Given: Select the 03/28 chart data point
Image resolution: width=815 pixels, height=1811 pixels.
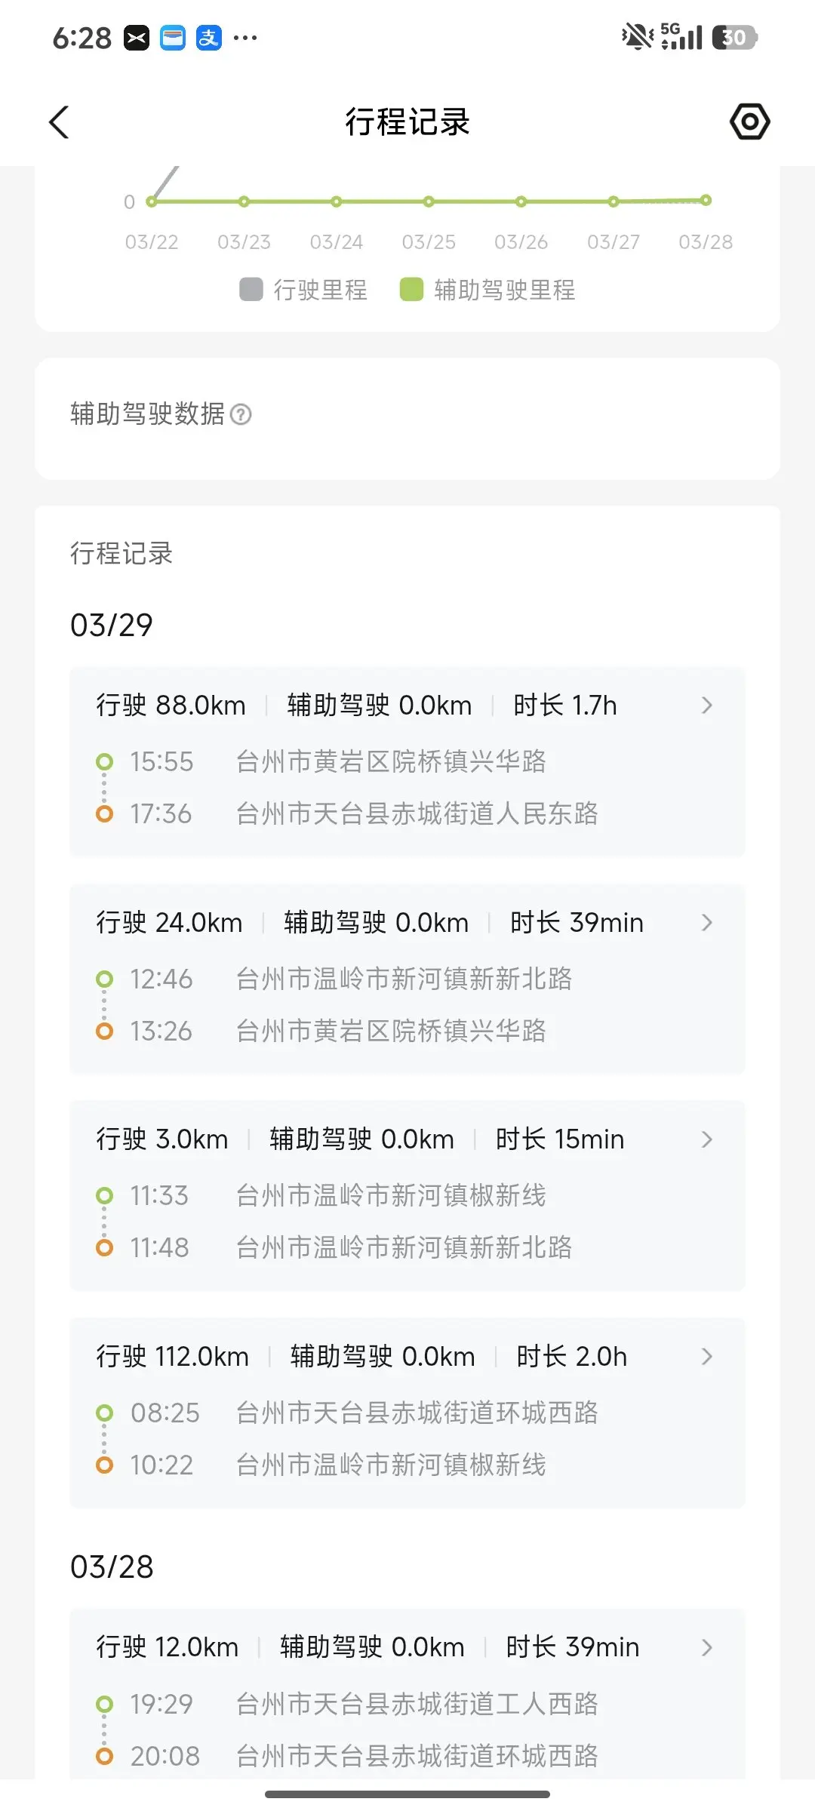Looking at the screenshot, I should coord(706,200).
